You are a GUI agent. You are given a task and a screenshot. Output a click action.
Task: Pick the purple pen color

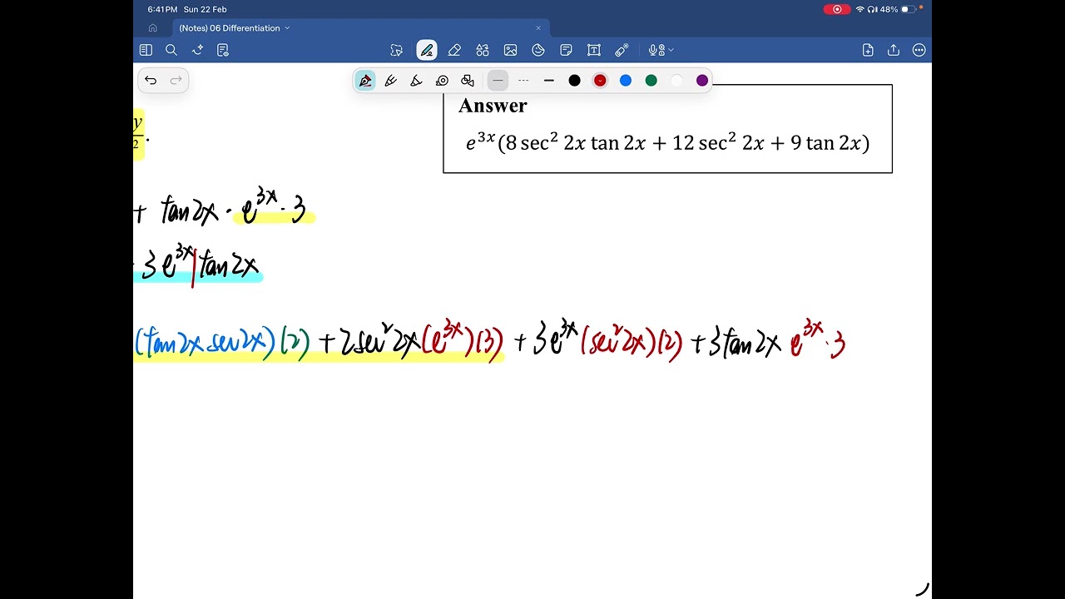point(702,81)
